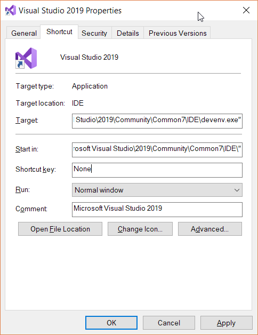This screenshot has width=258, height=335.
Task: Edit the Comment text field
Action: [x=157, y=210]
